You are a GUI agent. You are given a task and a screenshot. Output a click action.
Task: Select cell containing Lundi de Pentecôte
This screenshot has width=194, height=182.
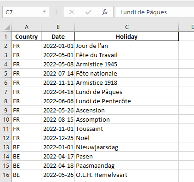coord(127,101)
